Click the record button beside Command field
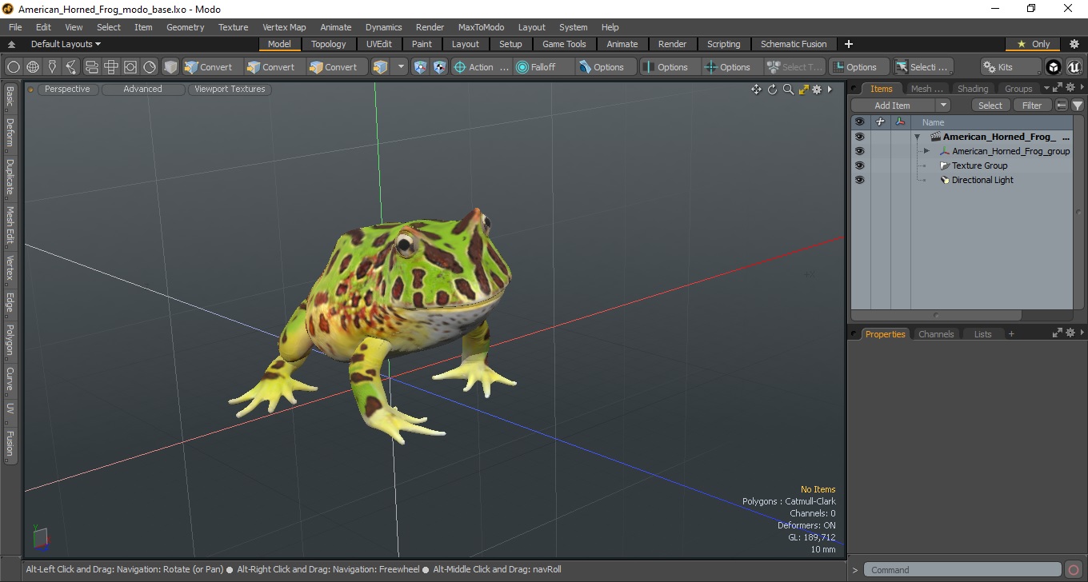The height and width of the screenshot is (582, 1088). [x=1074, y=570]
